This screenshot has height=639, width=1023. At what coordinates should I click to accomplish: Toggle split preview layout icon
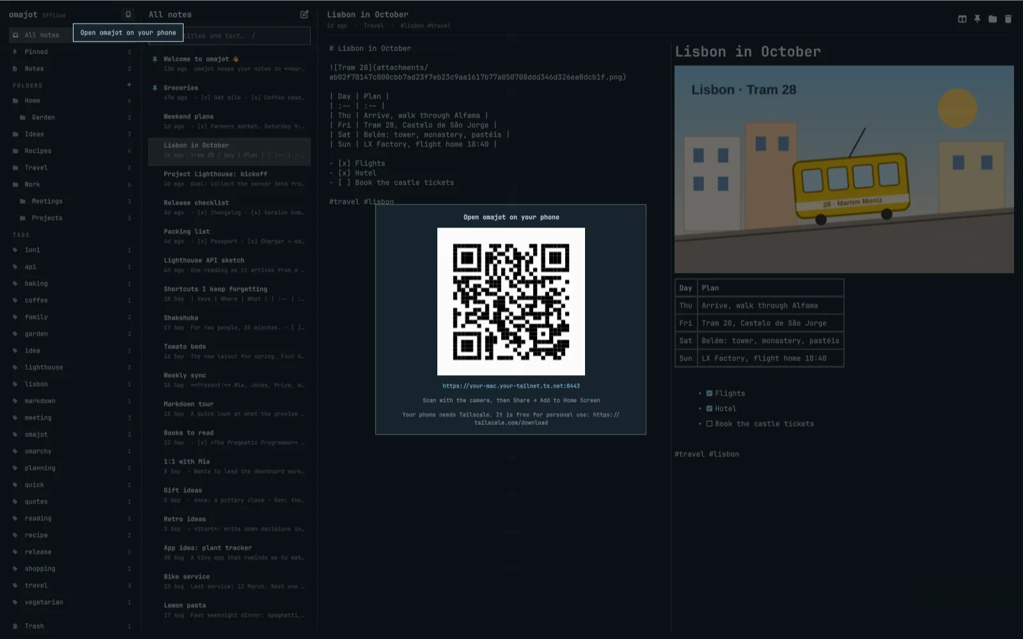point(962,19)
